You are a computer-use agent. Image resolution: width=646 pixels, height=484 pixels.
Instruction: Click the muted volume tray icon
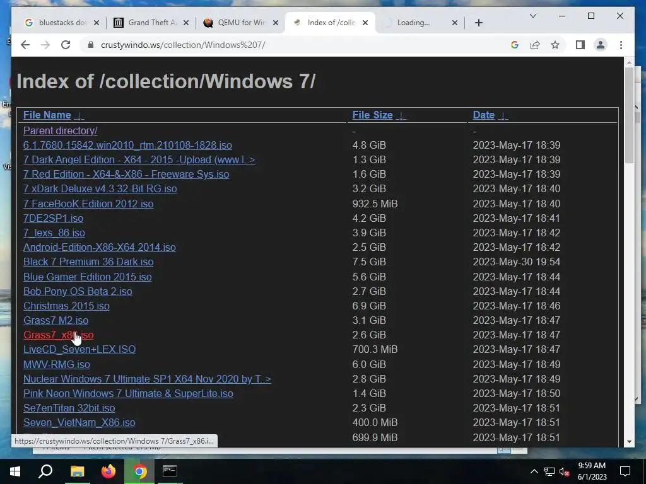click(x=565, y=471)
